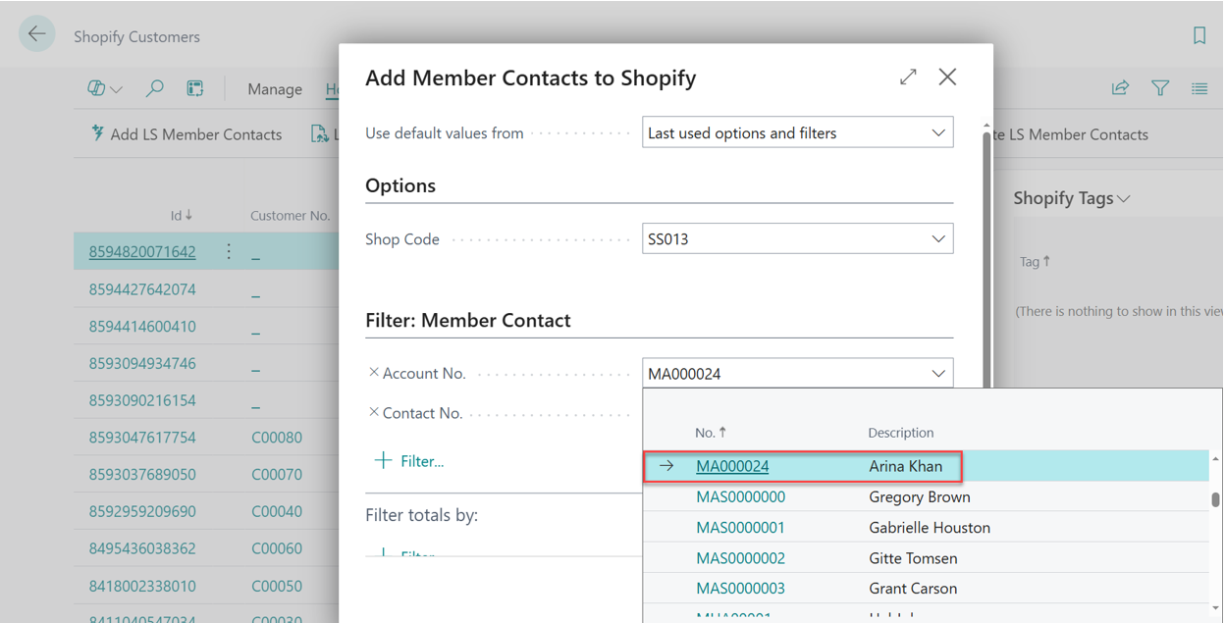Toggle the filter pane funnel icon

click(x=1160, y=88)
